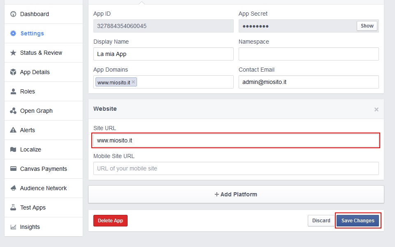395x247 pixels.
Task: Expand the Add Platform option
Action: coord(236,194)
